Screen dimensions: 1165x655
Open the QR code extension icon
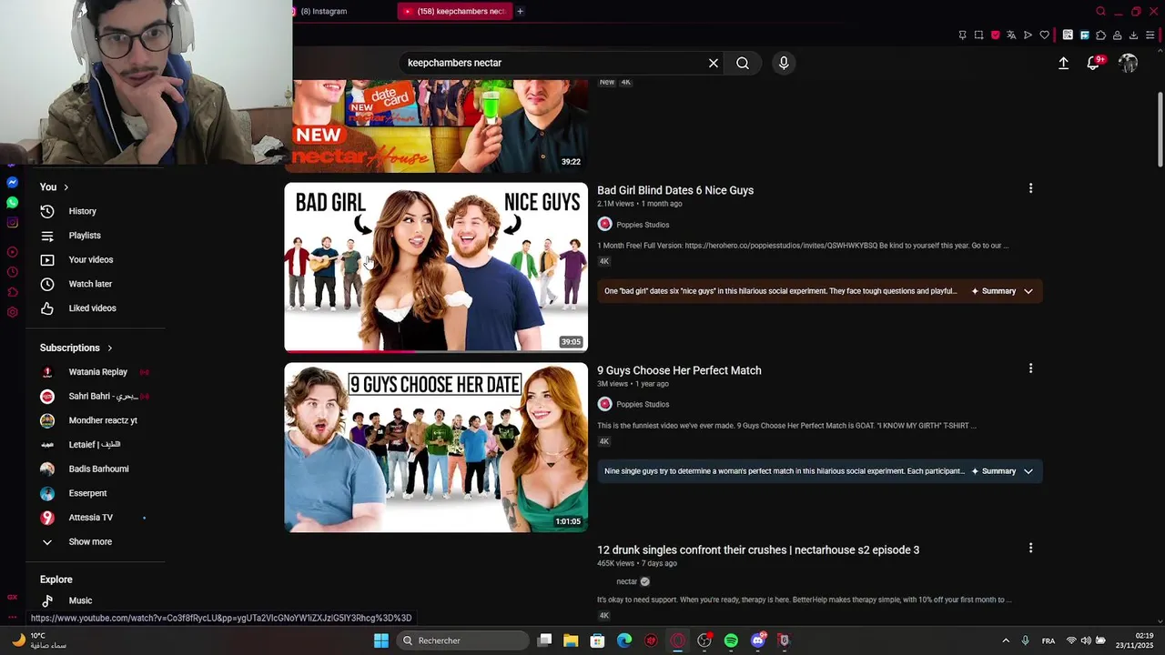click(x=1068, y=35)
